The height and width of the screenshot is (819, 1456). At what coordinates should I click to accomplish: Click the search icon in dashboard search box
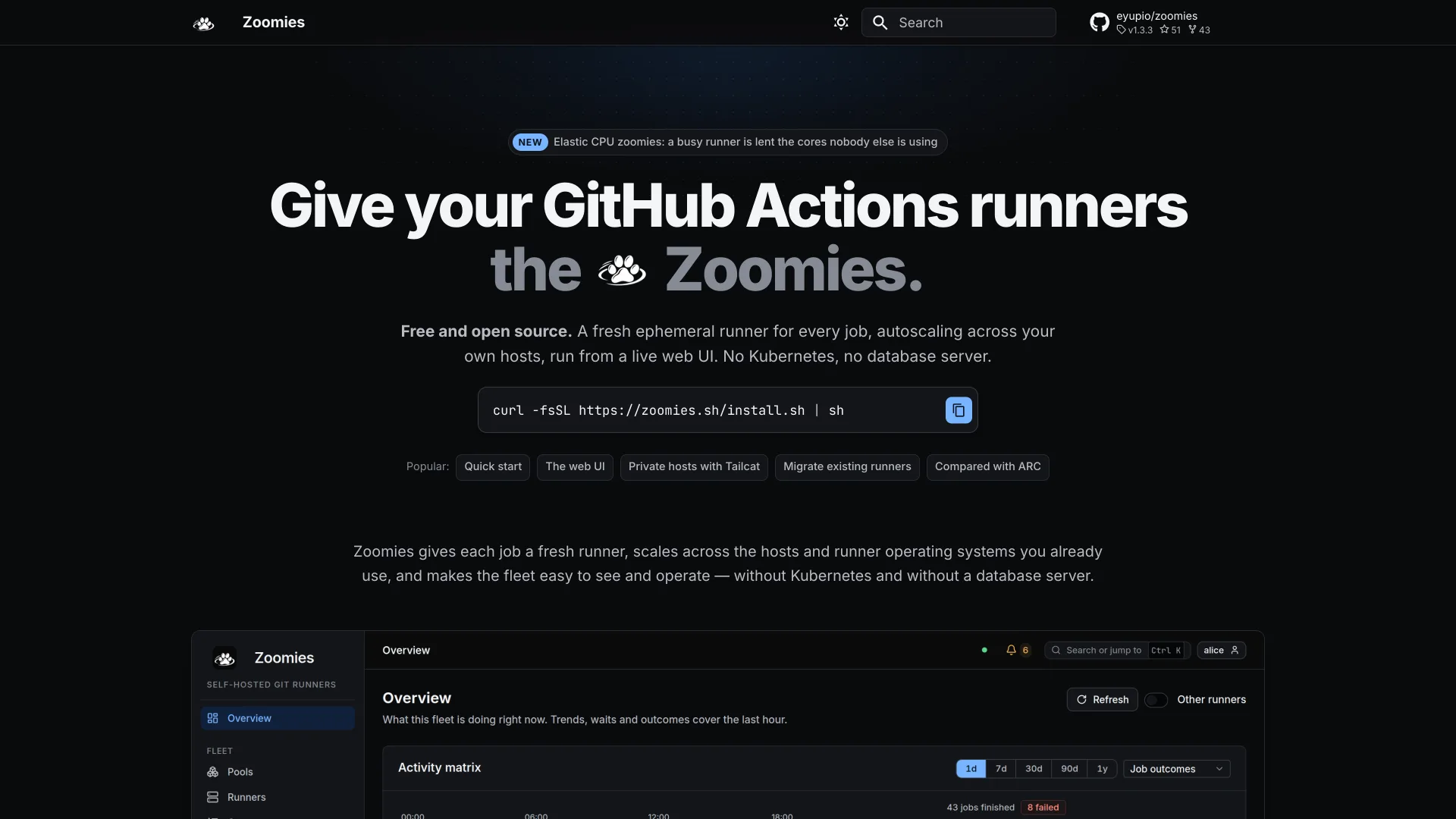pyautogui.click(x=1056, y=650)
